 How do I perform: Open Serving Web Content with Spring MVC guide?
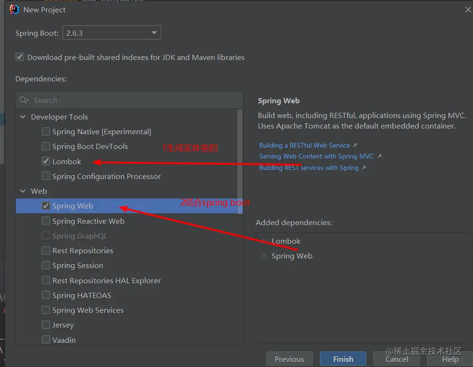(x=316, y=156)
